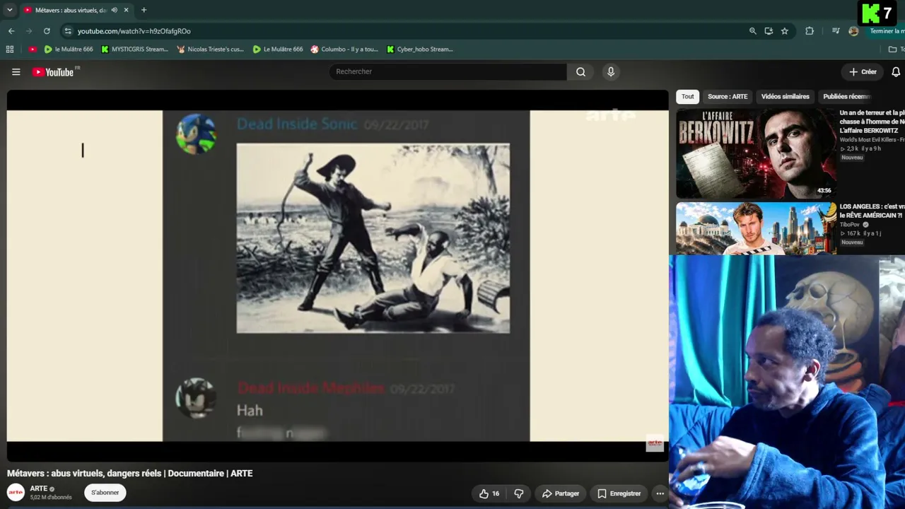Open the Nicolas Trieste's bookmark

pos(211,49)
